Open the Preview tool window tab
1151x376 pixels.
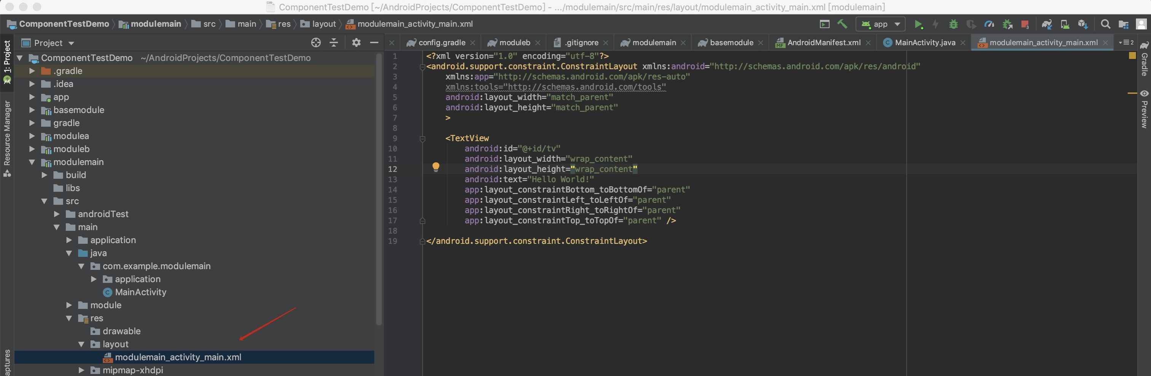coord(1144,109)
